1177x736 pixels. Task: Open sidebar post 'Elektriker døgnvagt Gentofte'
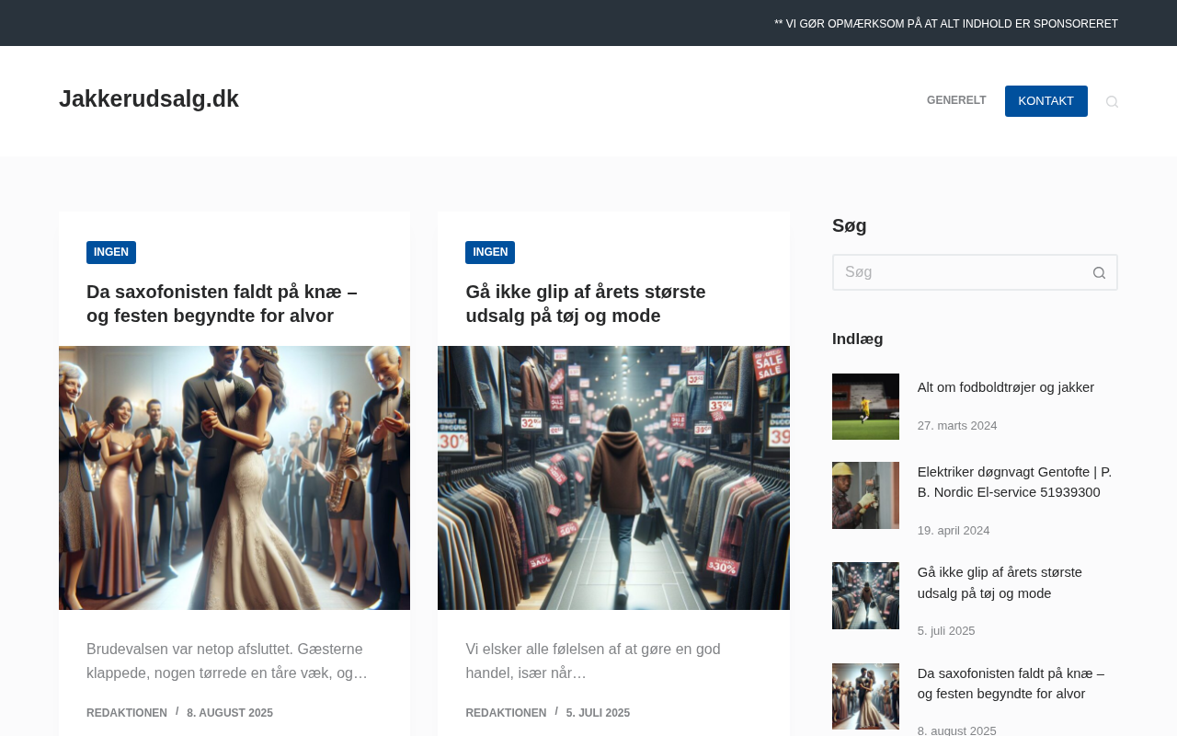tap(1014, 482)
